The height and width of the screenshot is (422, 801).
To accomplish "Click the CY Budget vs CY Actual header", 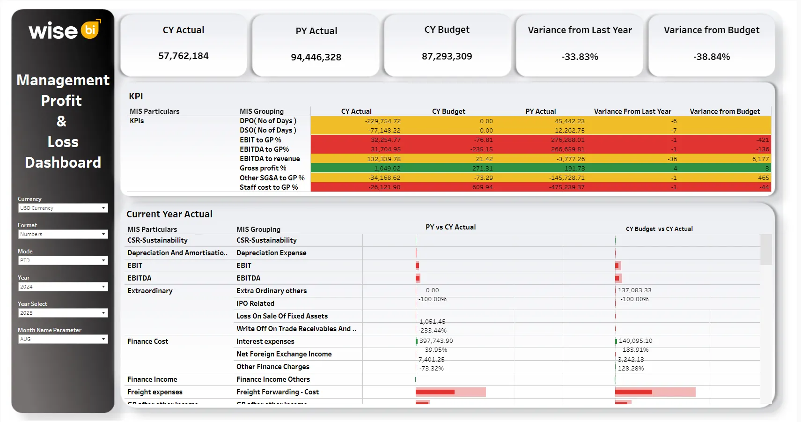I will click(659, 229).
